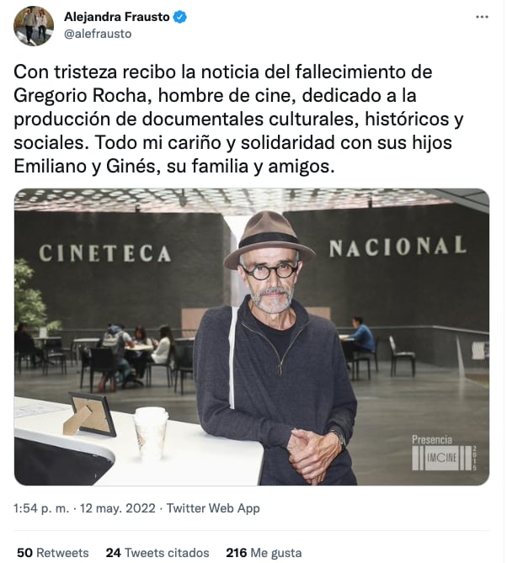Open Alejandra Frausto's profile avatar
The image size is (507, 563).
pos(34,26)
